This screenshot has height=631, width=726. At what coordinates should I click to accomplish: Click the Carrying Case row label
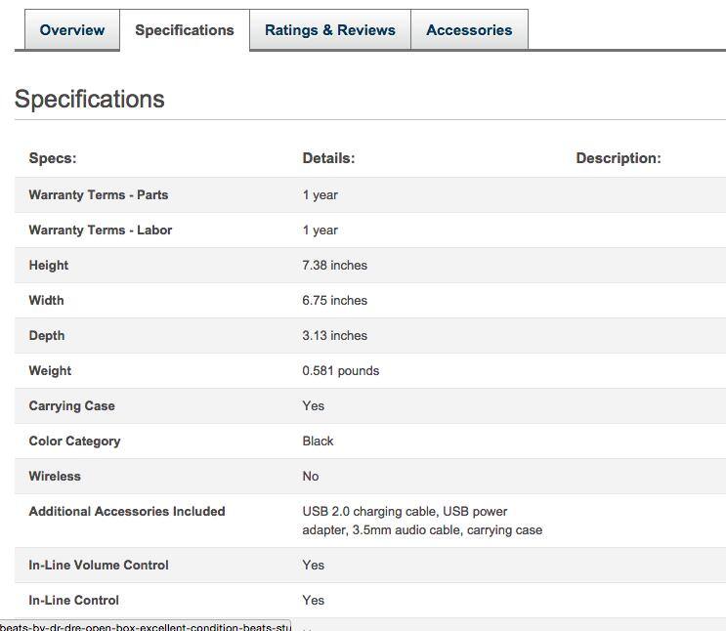72,406
